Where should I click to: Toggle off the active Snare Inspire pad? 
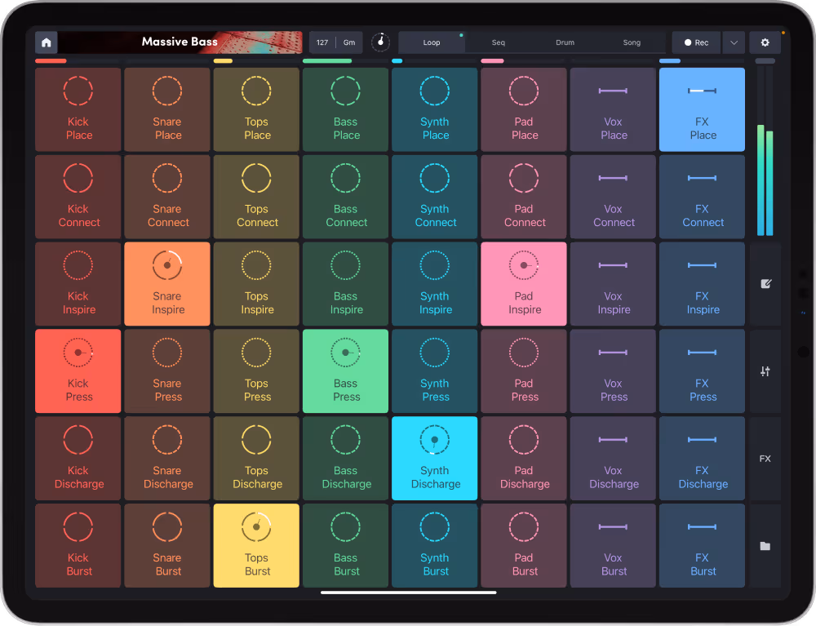pyautogui.click(x=166, y=283)
